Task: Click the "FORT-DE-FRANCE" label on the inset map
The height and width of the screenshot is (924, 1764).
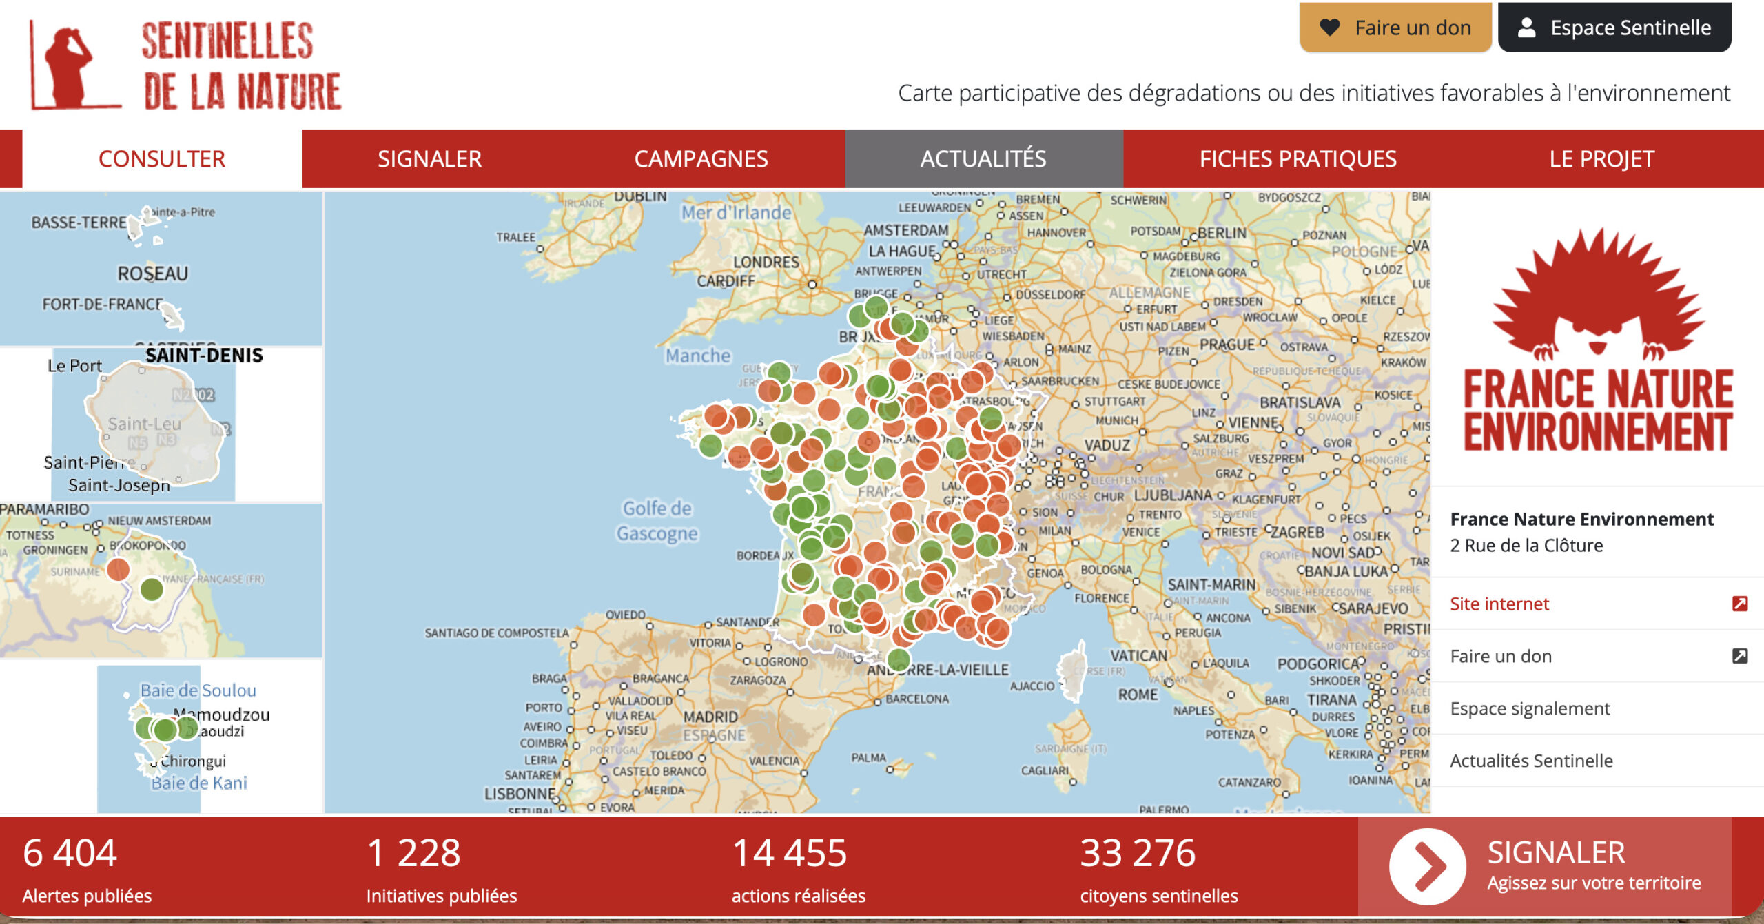Action: coord(103,304)
